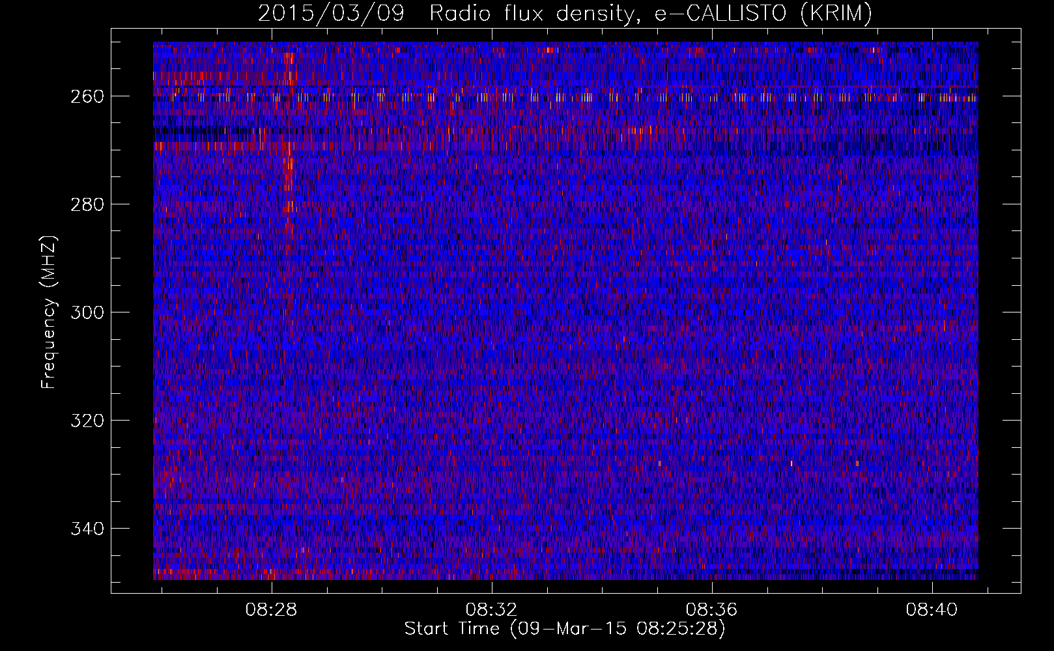This screenshot has height=651, width=1054.
Task: Click the Frequency (MHZ) axis title
Action: 49,312
